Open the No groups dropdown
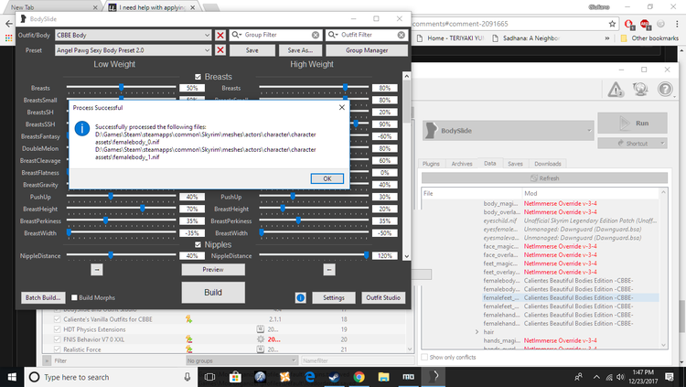This screenshot has width=686, height=387. 242,360
